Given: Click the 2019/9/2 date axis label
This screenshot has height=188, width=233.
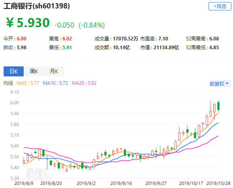Looking at the screenshot, I should (x=86, y=183).
